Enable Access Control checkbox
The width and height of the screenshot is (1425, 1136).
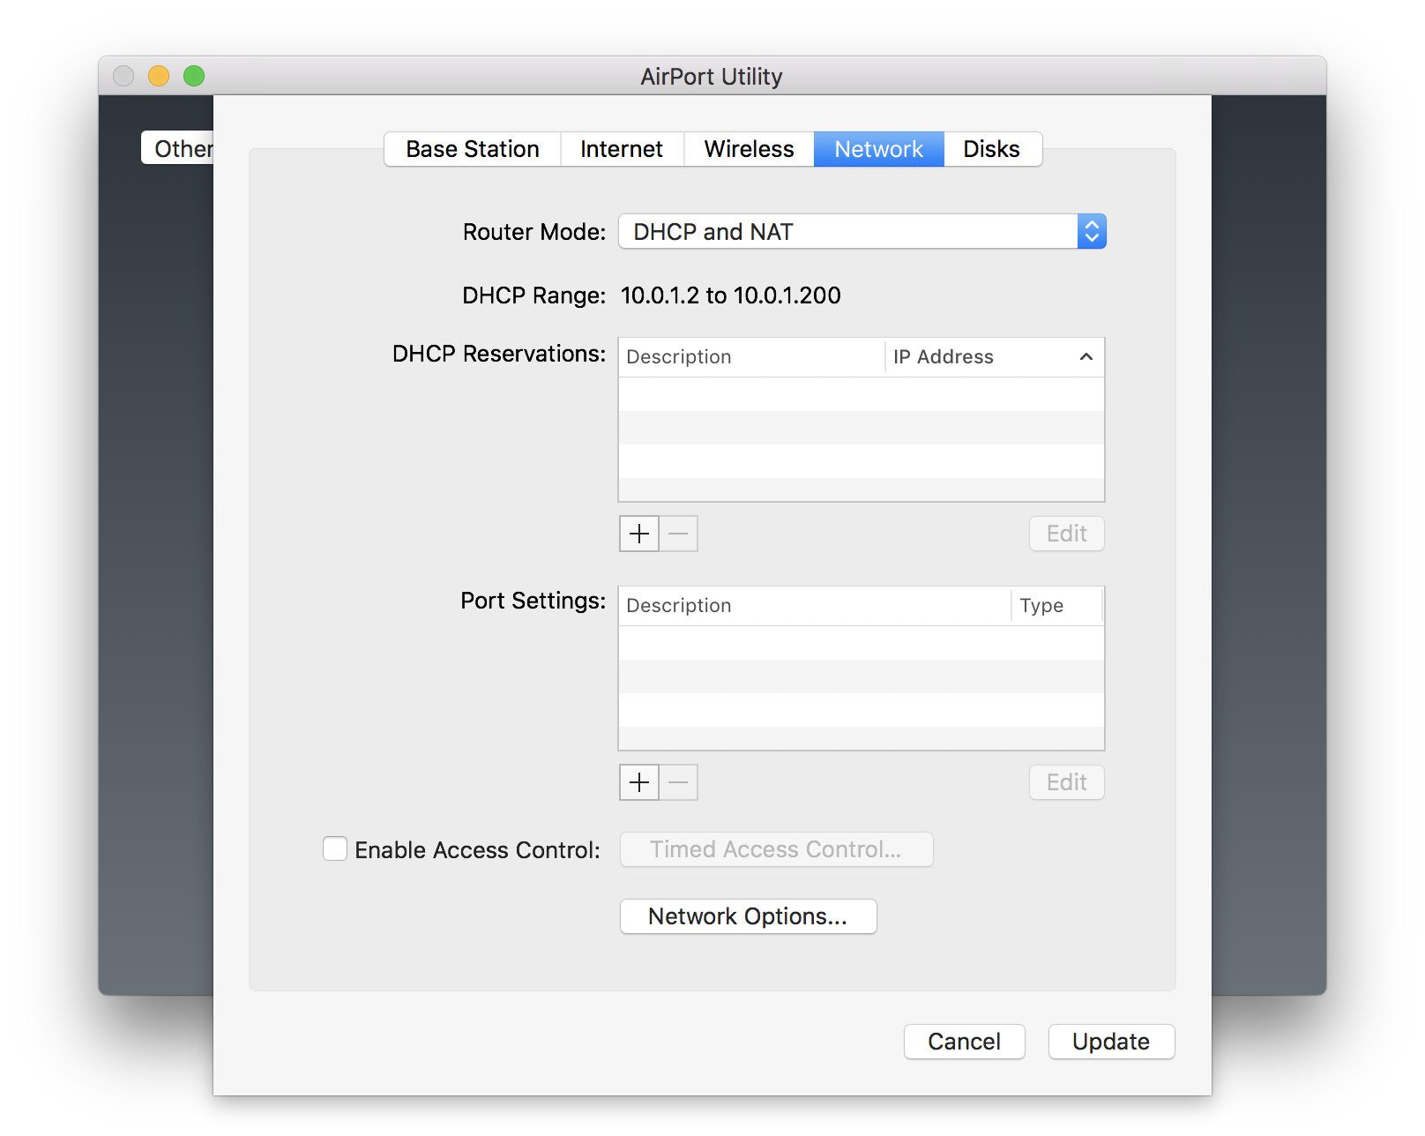pos(335,848)
